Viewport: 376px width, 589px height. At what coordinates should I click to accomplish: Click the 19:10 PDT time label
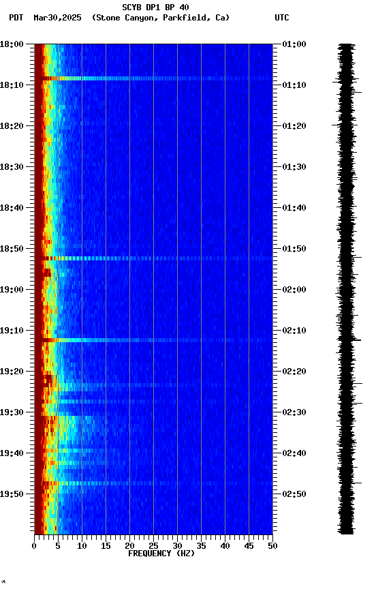[x=12, y=331]
